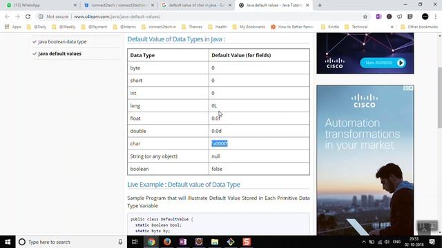442x248 pixels.
Task: Open the Kindle bookmark folder
Action: (330, 27)
